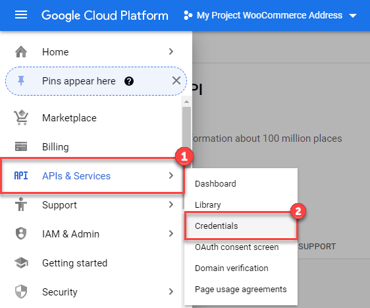The image size is (370, 308).
Task: Click the project selector hexagon icon
Action: pyautogui.click(x=188, y=15)
